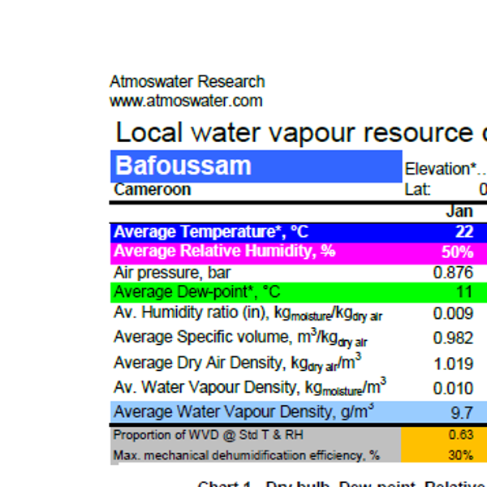The height and width of the screenshot is (487, 487).
Task: Click the 'Lat:' label
Action: [418, 189]
